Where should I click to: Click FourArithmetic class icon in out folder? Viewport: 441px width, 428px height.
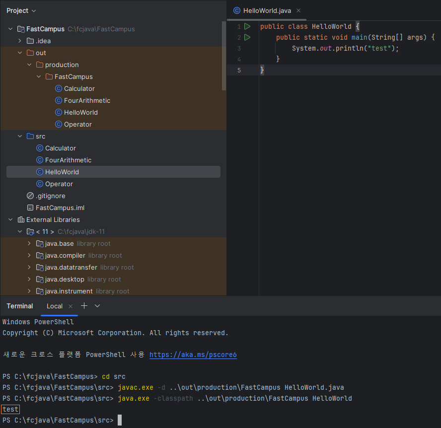click(59, 100)
